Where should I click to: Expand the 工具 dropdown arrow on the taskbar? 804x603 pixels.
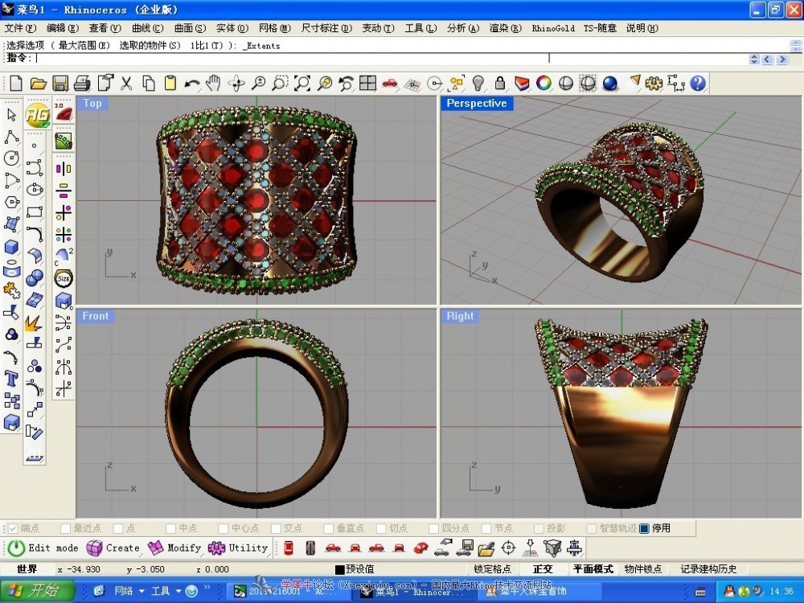178,591
